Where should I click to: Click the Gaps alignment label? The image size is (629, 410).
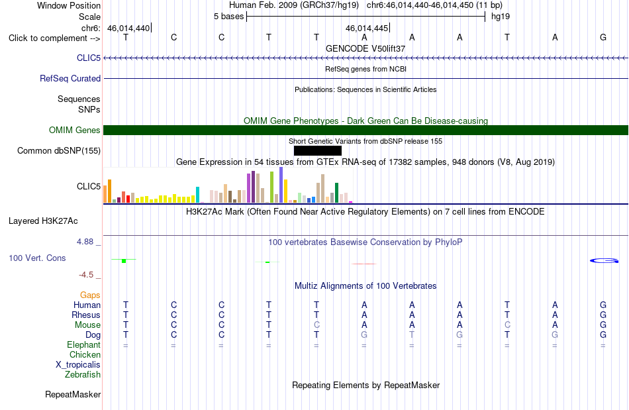90,295
